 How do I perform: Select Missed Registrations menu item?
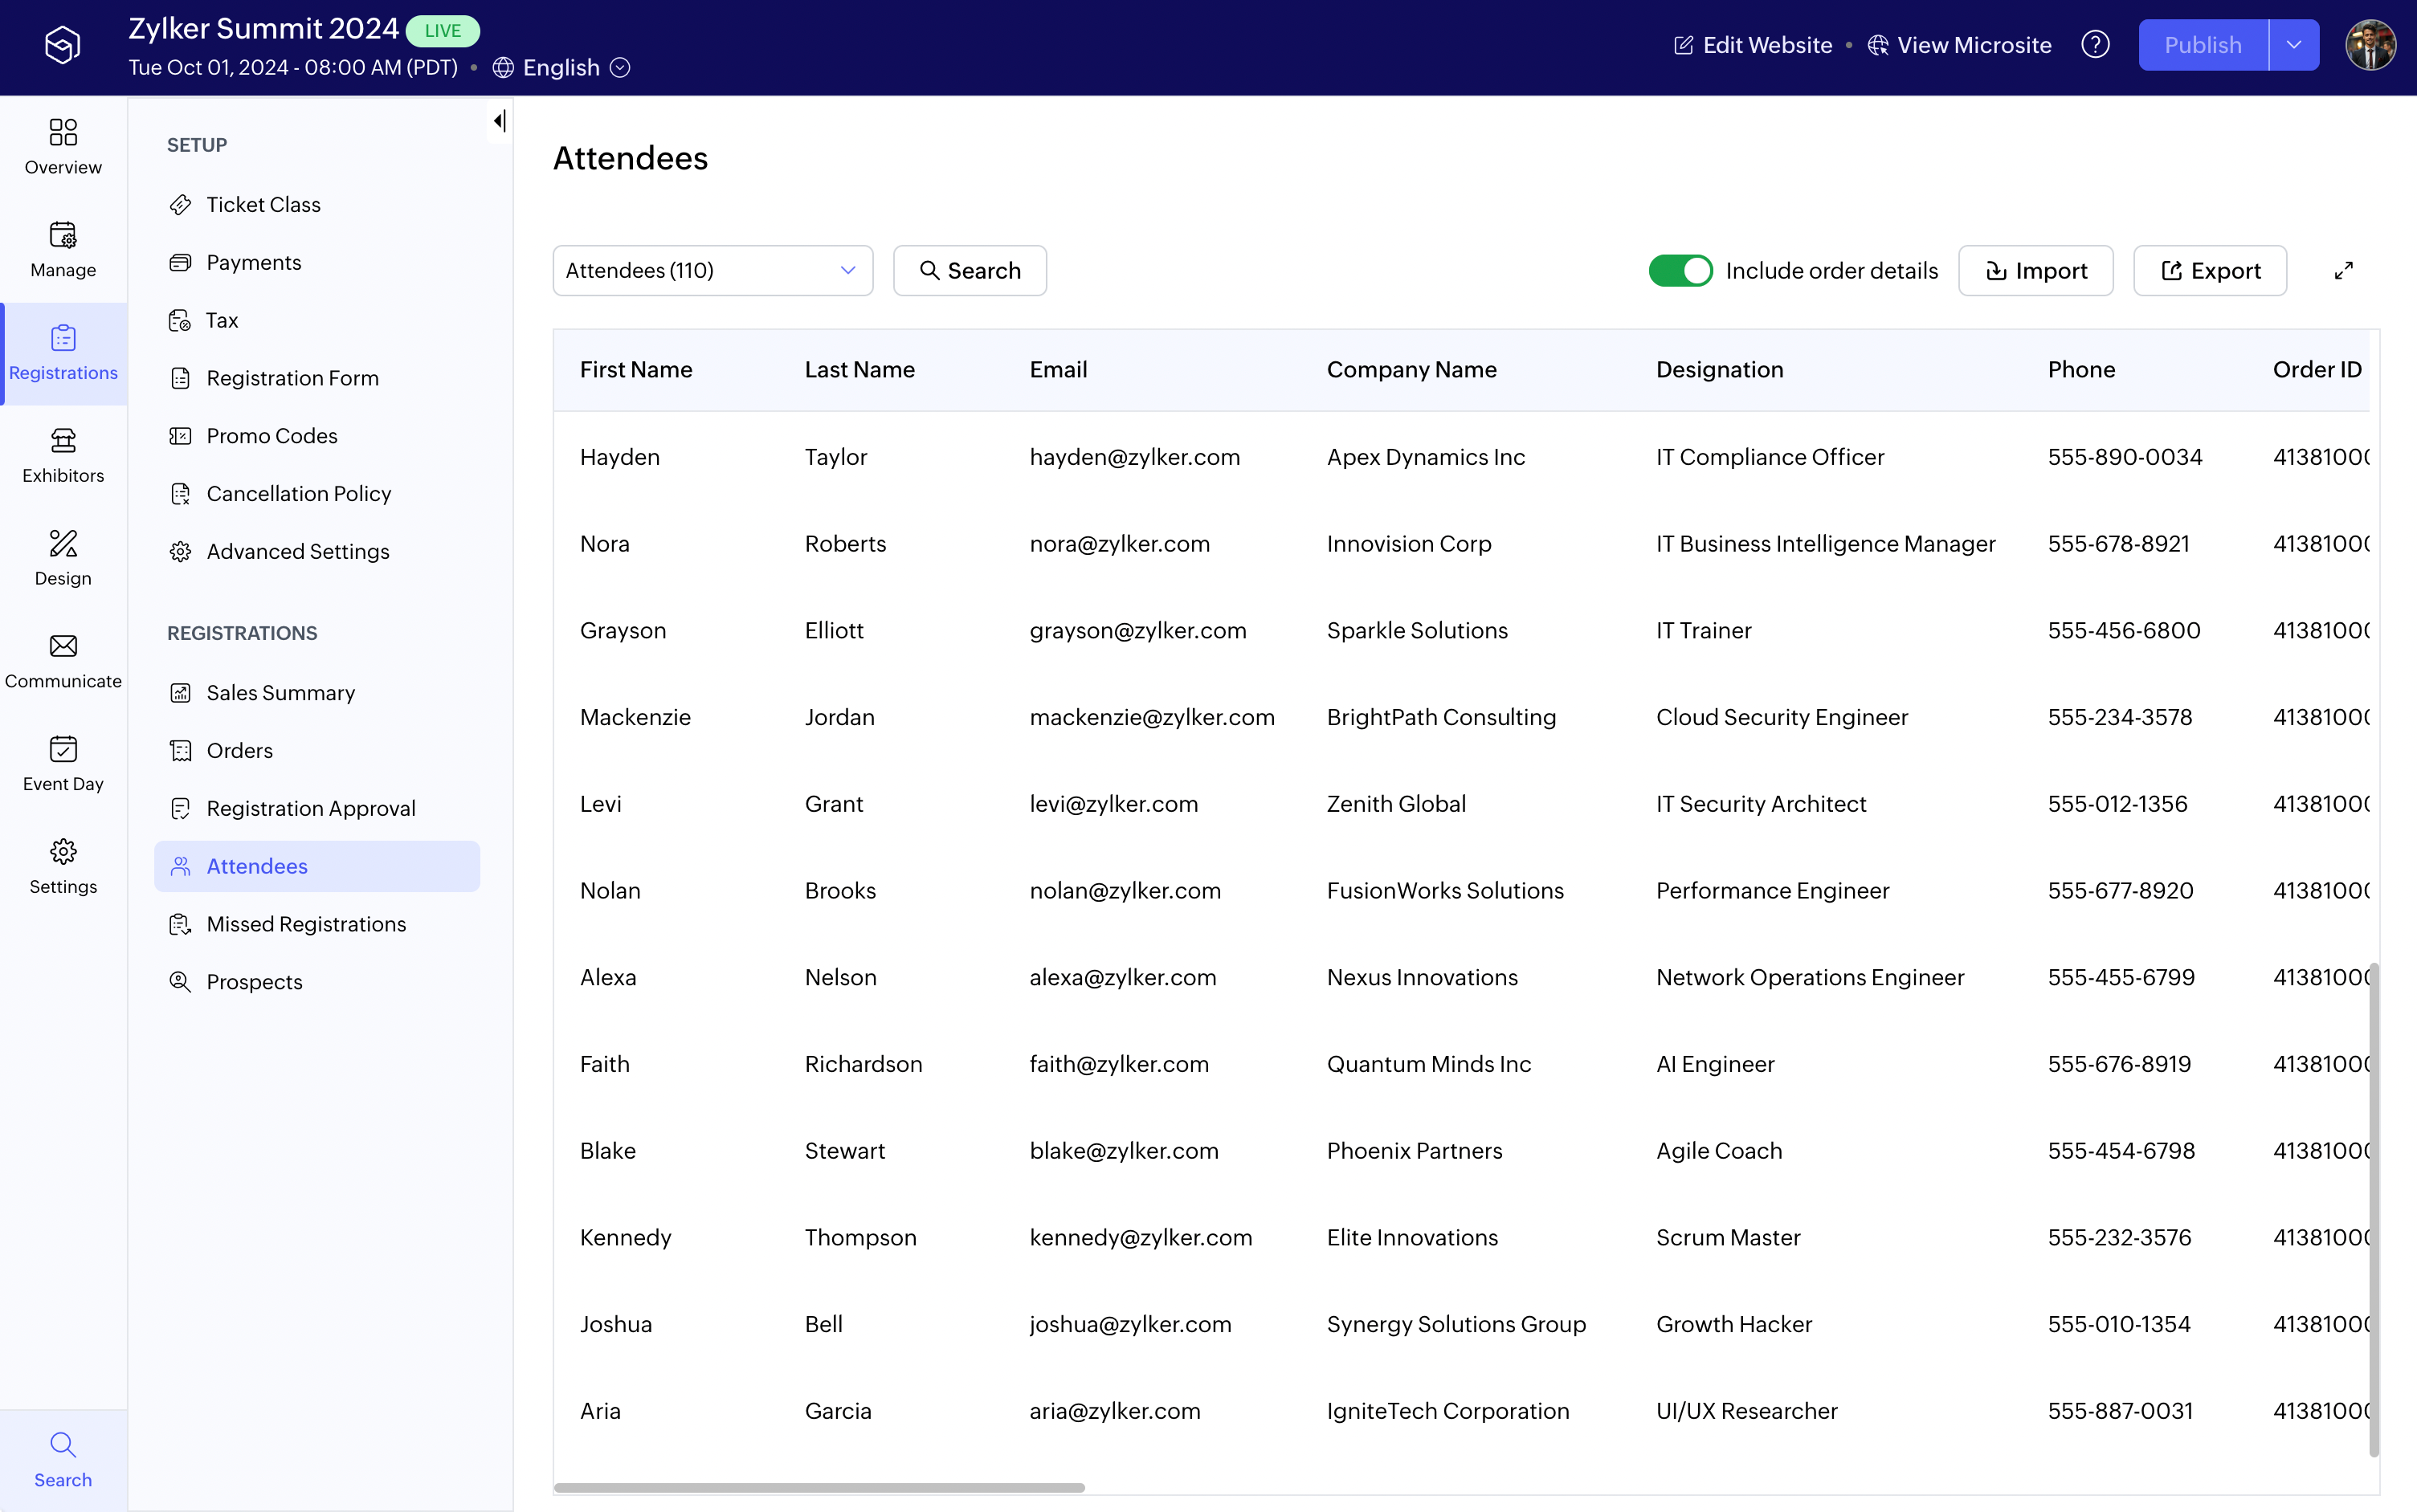[x=306, y=924]
